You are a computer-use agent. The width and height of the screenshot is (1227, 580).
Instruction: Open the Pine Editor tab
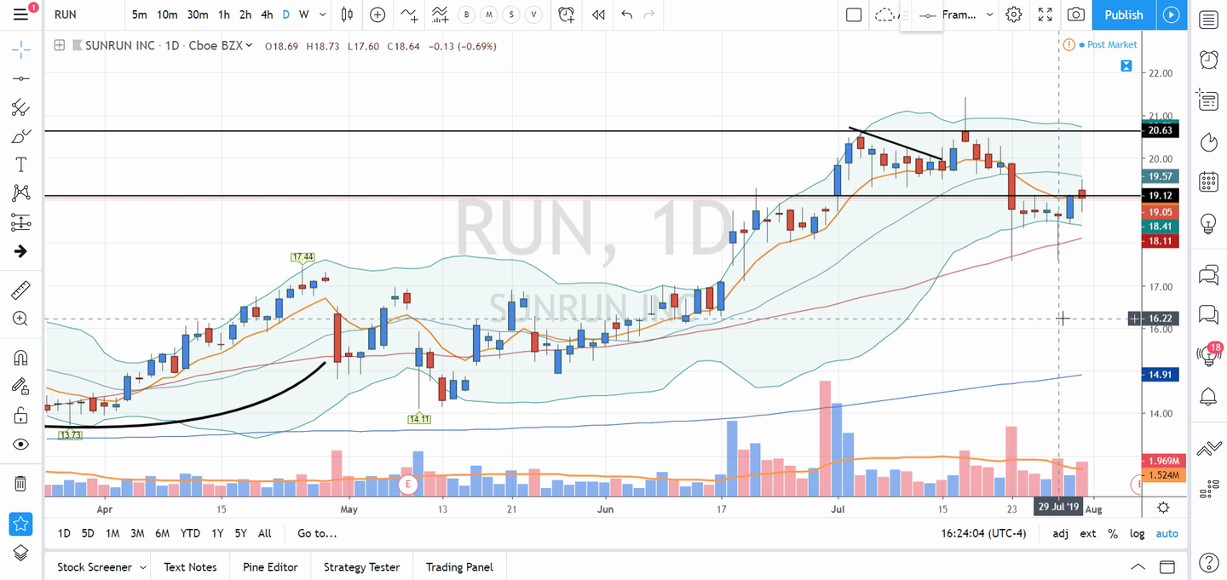click(x=270, y=567)
